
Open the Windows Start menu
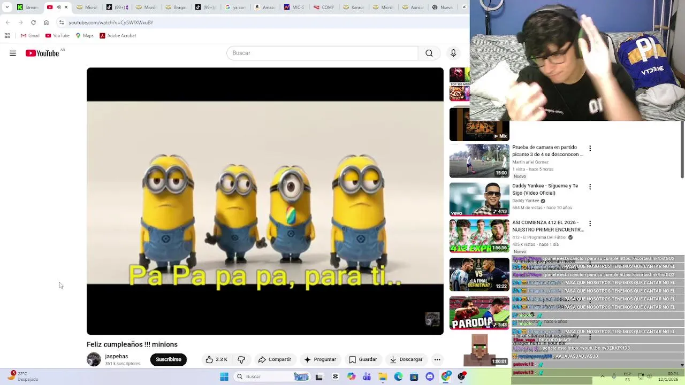point(224,376)
